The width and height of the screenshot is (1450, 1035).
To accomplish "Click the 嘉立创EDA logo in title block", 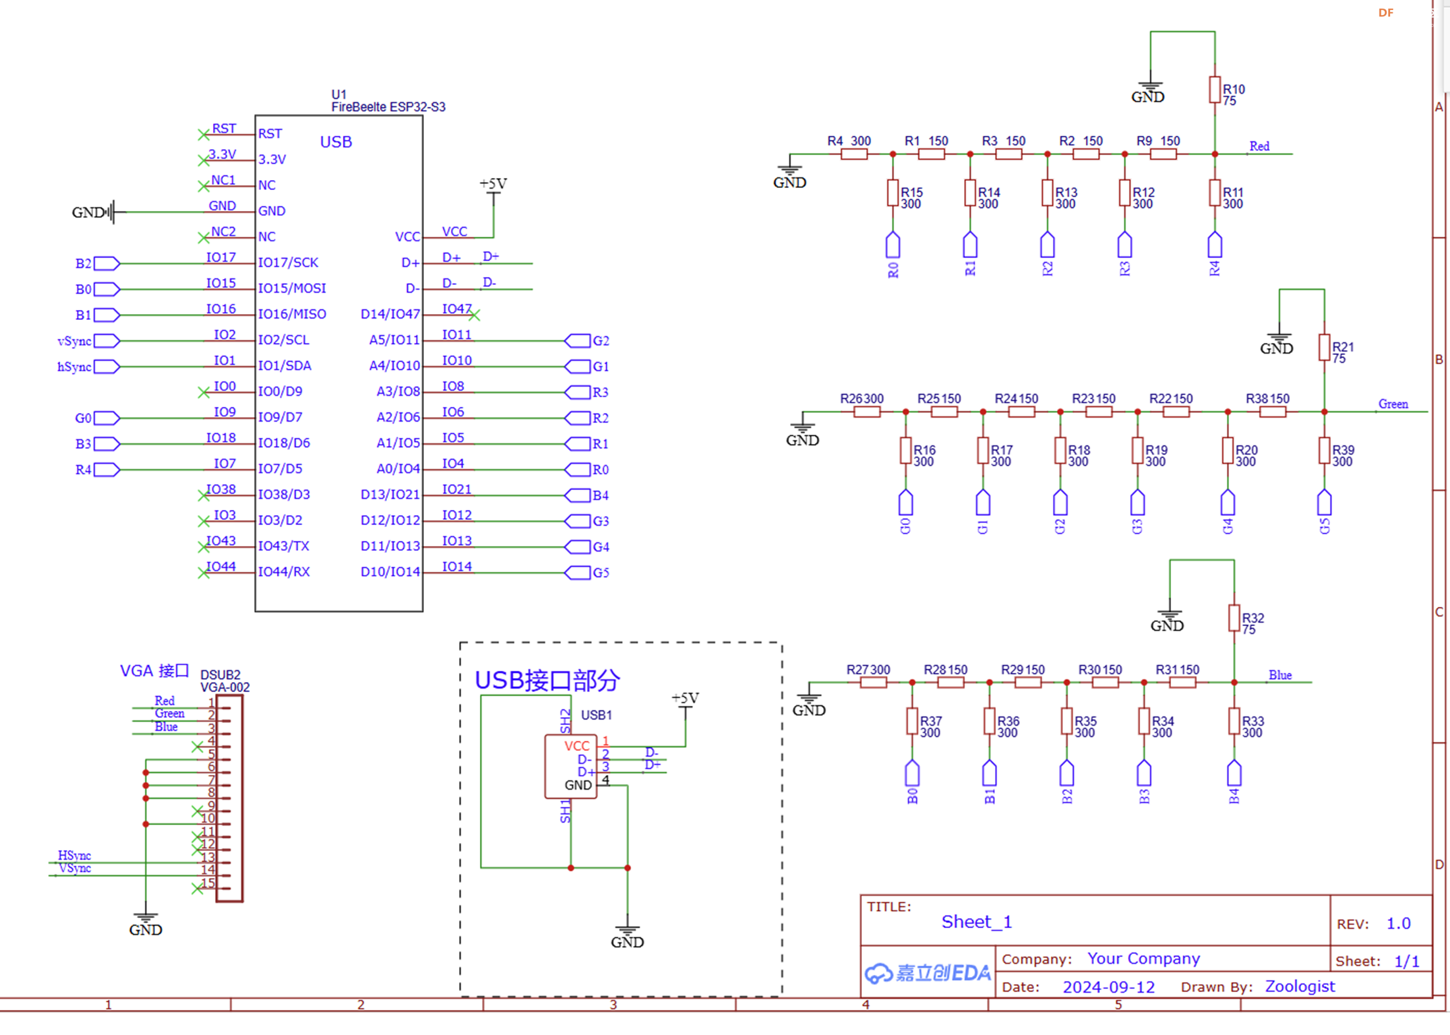I will tap(927, 973).
